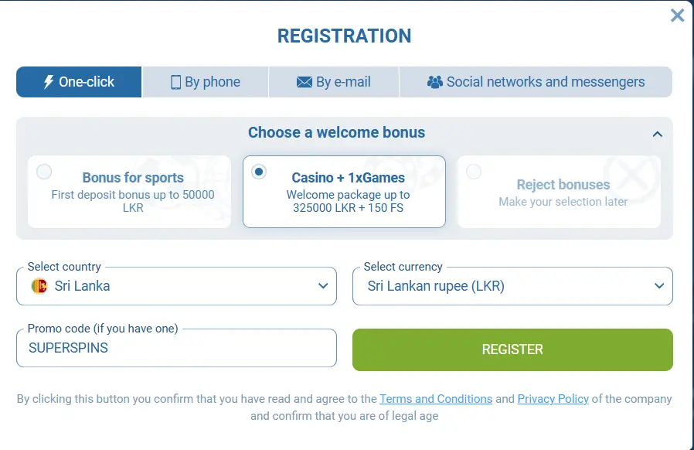This screenshot has width=694, height=450.
Task: Switch to the By phone registration tab
Action: tap(204, 81)
